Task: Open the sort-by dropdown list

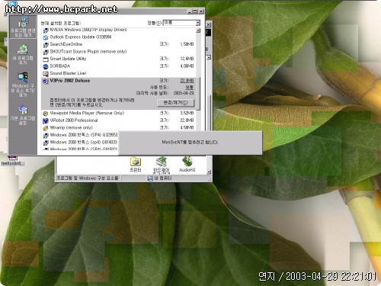Action: coord(198,23)
